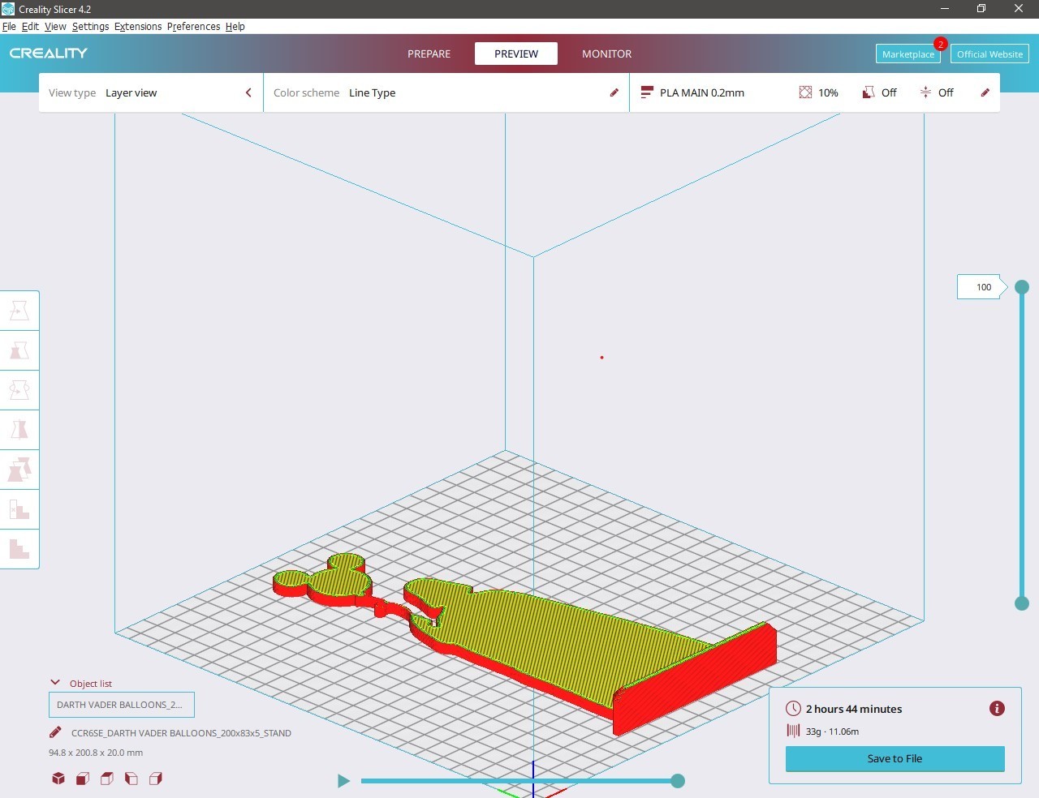Image resolution: width=1039 pixels, height=798 pixels.
Task: Click the profile icon beside PLA MAIN
Action: (x=647, y=92)
